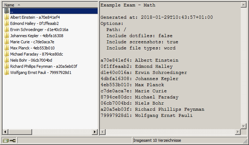Select 'Michael Faraday - 8794ce80dc' folder name
The height and width of the screenshot is (145, 249).
click(x=36, y=54)
